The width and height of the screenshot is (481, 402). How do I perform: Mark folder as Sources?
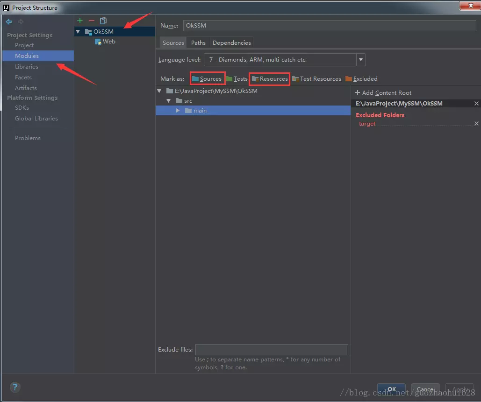pos(207,79)
